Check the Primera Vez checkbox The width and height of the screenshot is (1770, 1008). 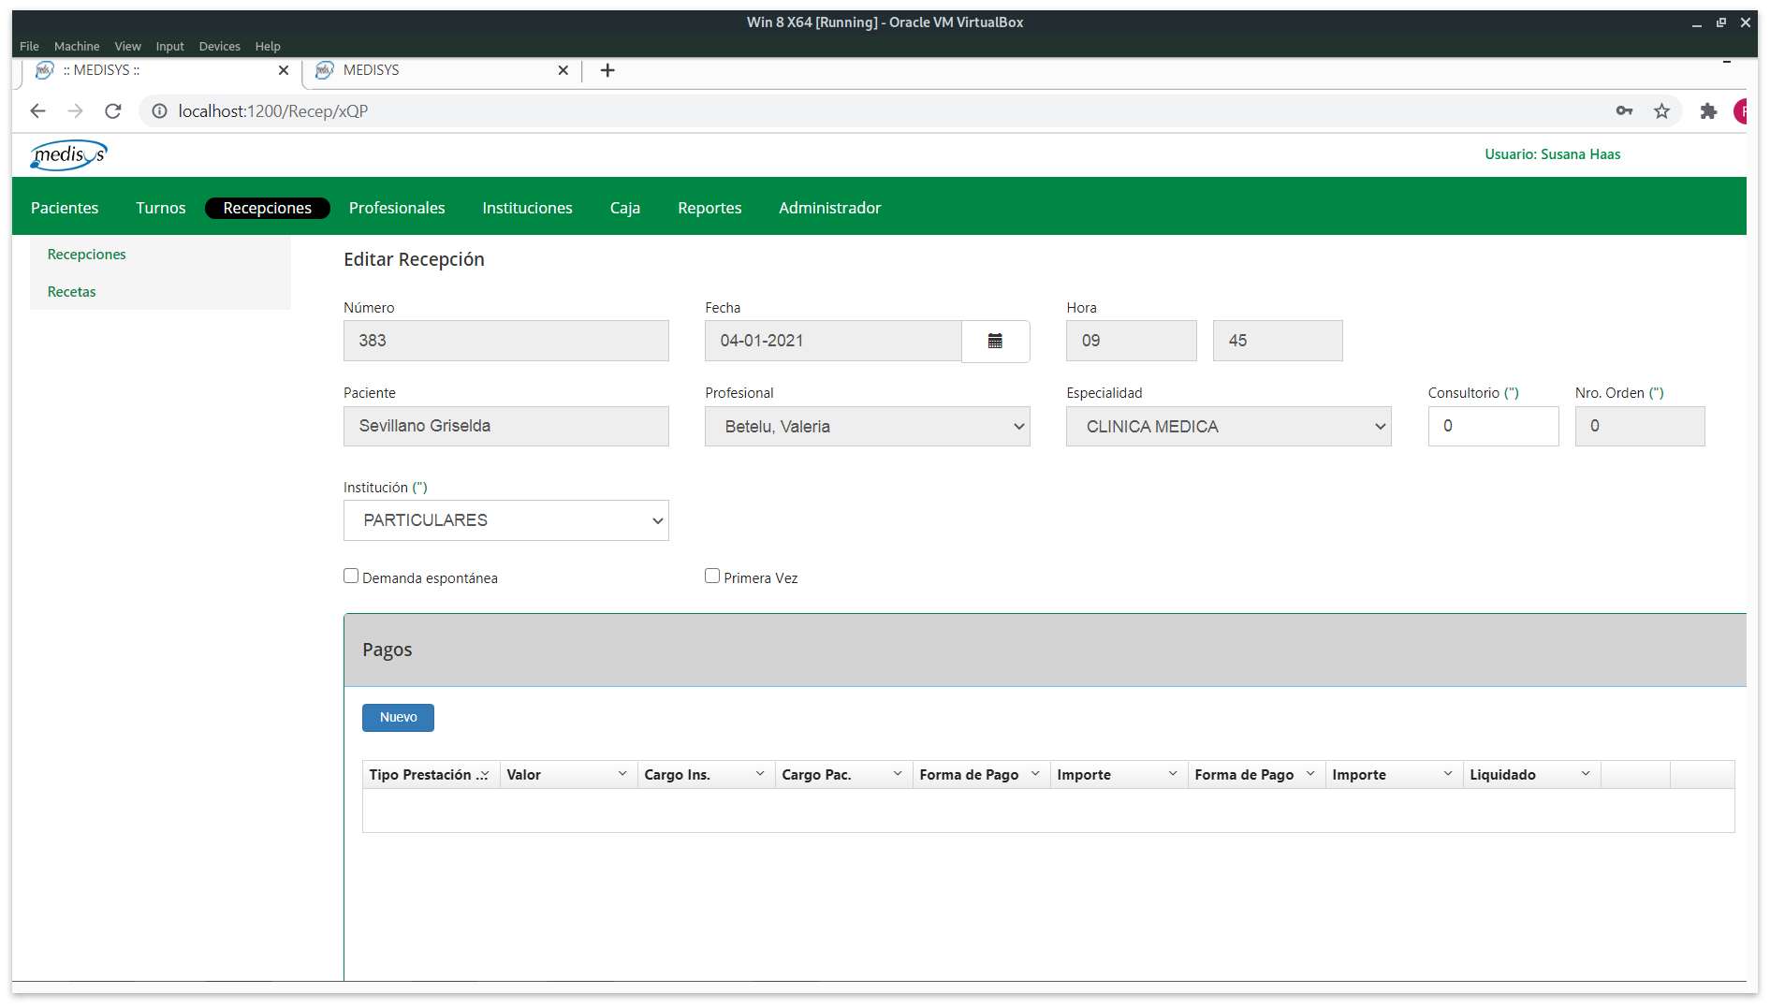coord(712,577)
